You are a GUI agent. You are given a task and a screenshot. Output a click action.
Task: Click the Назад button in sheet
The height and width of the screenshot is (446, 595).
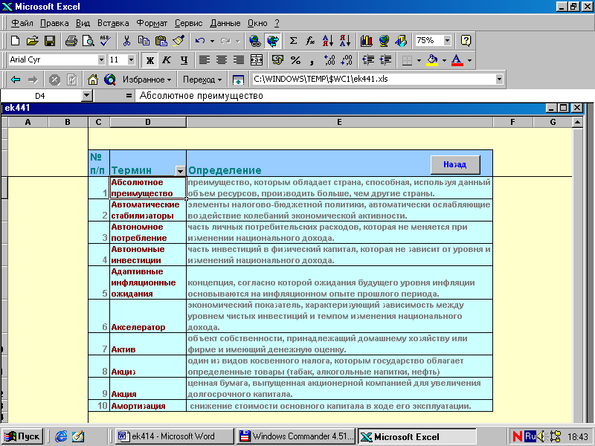click(x=455, y=164)
